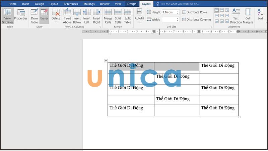Open Rows & Columns dialog launcher
The width and height of the screenshot is (268, 151).
pyautogui.click(x=100, y=27)
